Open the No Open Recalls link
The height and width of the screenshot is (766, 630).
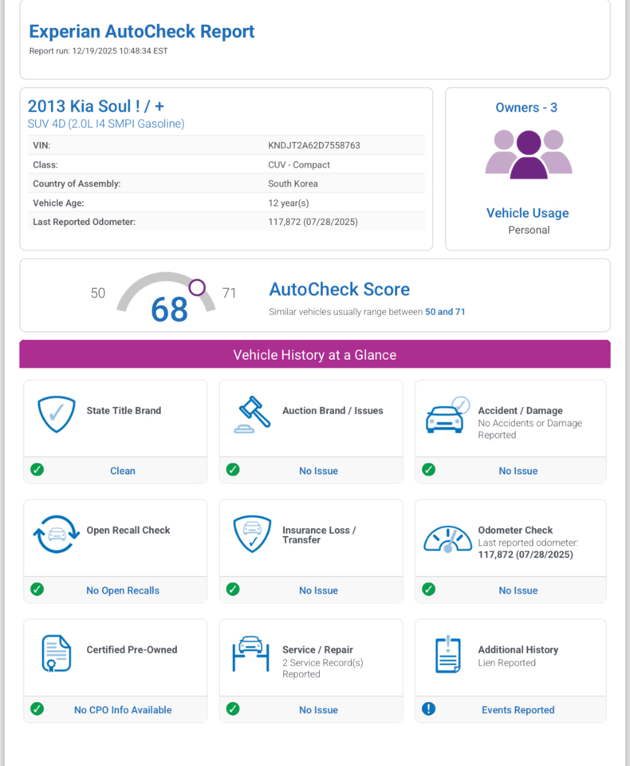[x=123, y=590]
